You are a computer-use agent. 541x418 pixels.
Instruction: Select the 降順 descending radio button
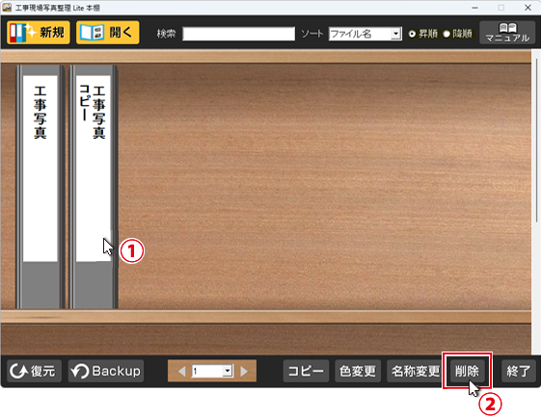[446, 34]
